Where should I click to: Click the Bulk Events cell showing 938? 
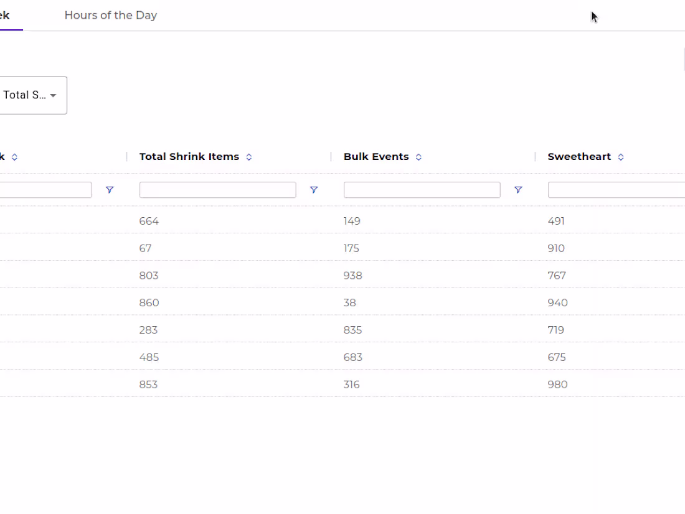click(x=352, y=276)
